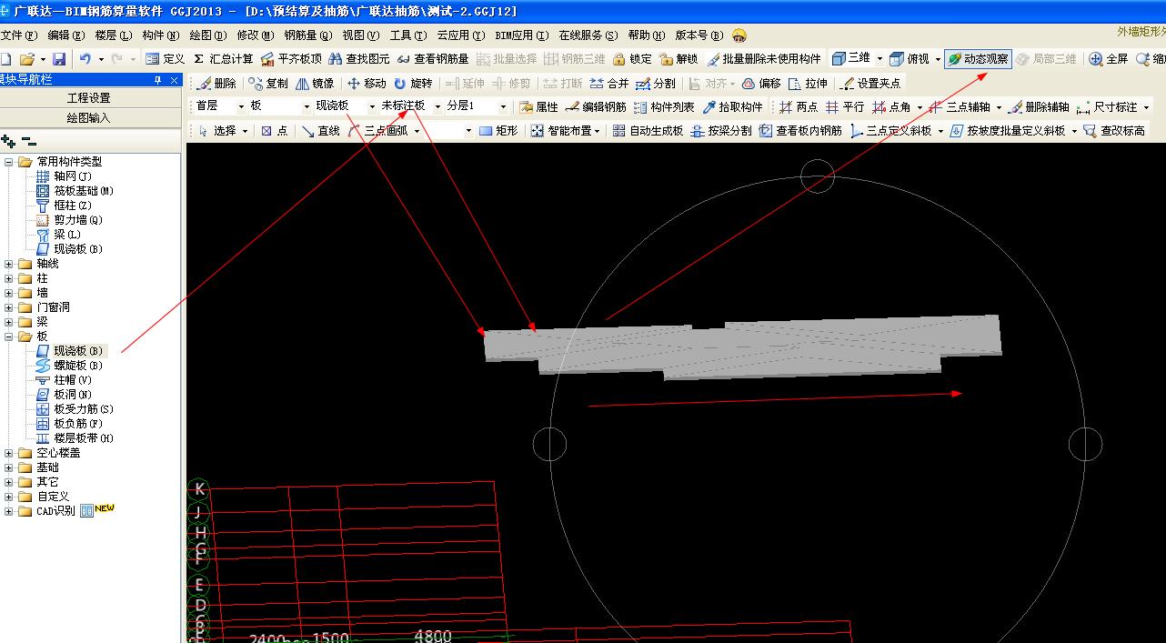Open the 钢筋量(Q) menu
Screen dimensions: 1166x643
(307, 35)
